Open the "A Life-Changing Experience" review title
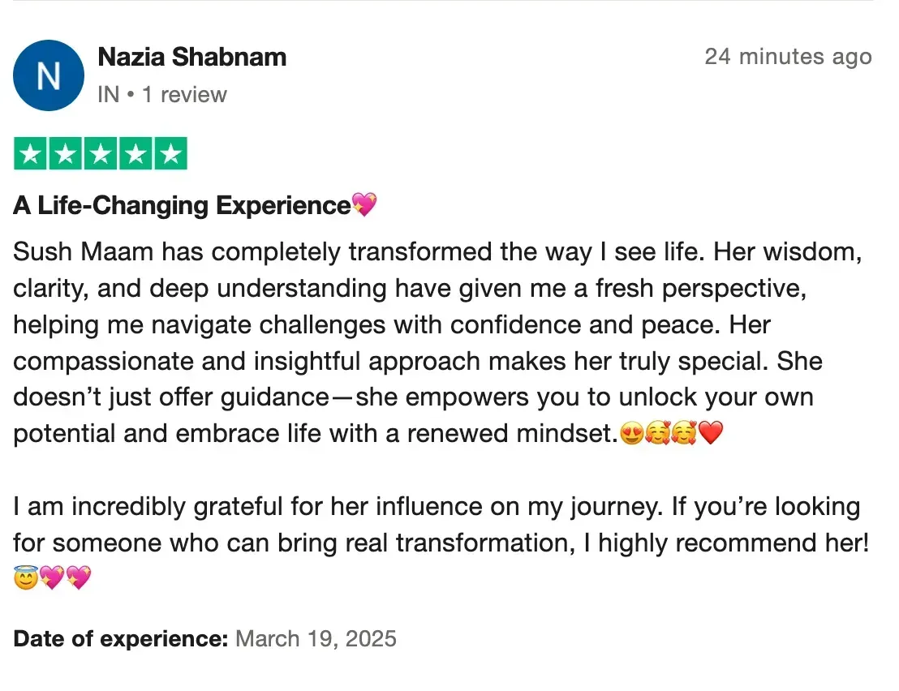The height and width of the screenshot is (691, 899). pyautogui.click(x=182, y=205)
